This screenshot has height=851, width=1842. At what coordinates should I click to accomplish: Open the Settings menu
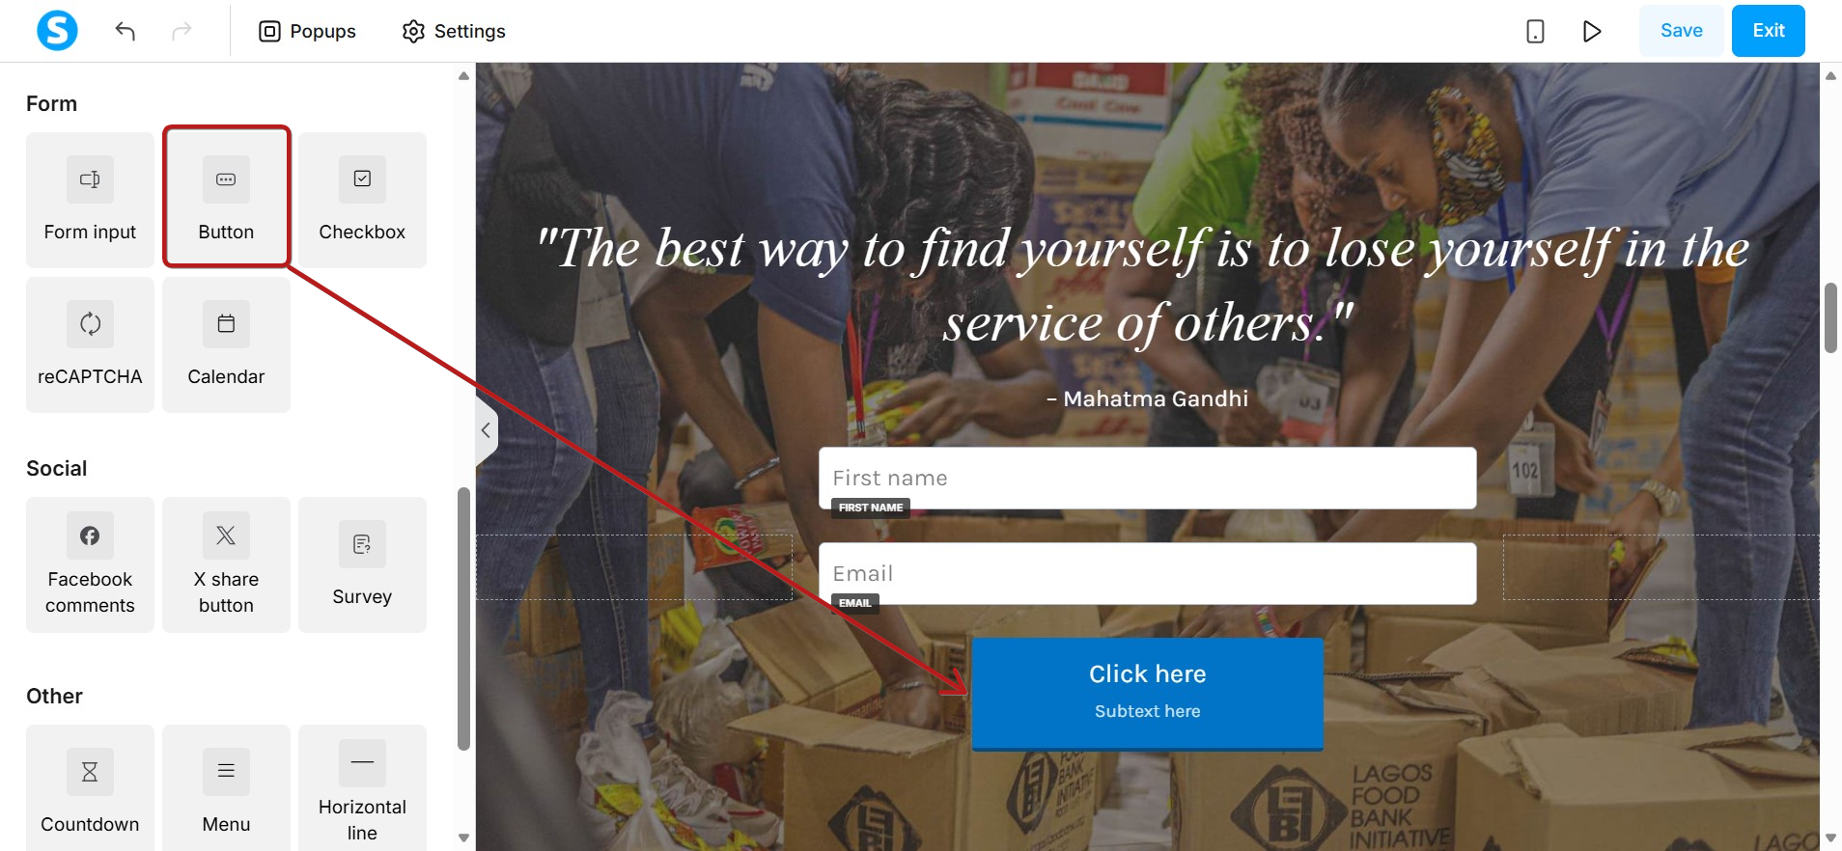tap(454, 31)
